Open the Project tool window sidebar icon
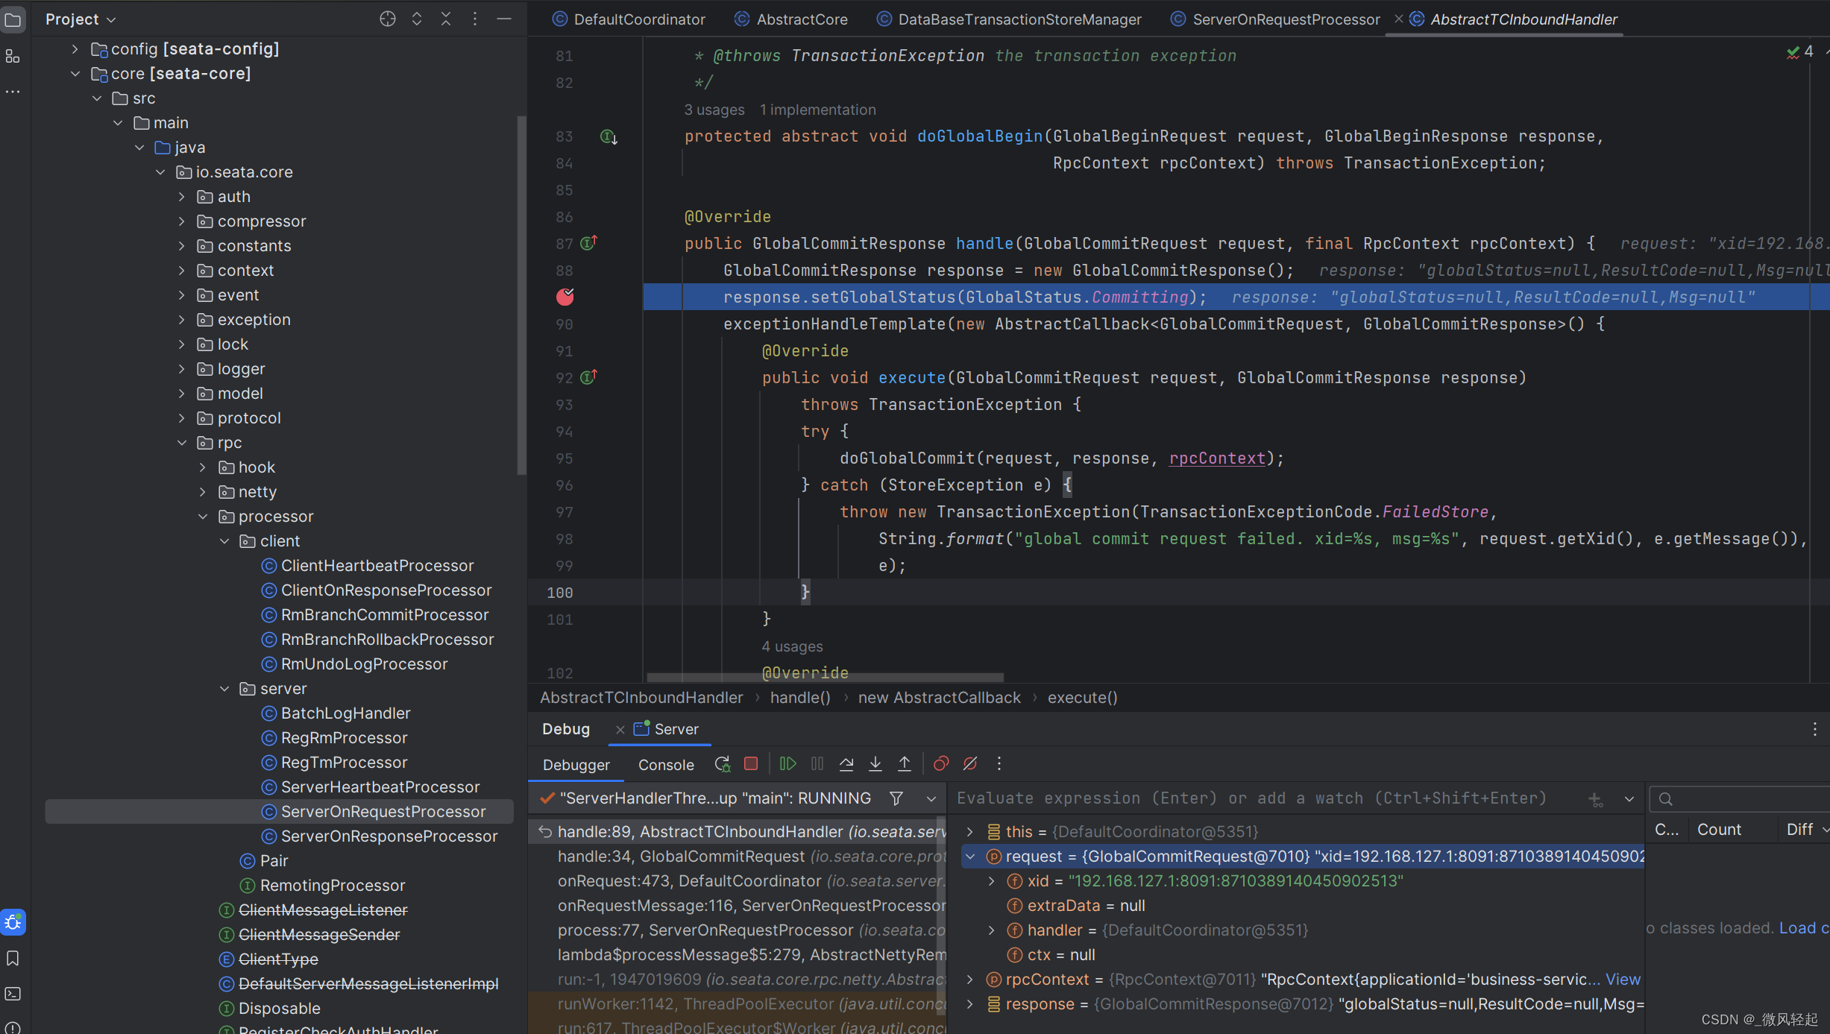Image resolution: width=1830 pixels, height=1034 pixels. pos(13,20)
